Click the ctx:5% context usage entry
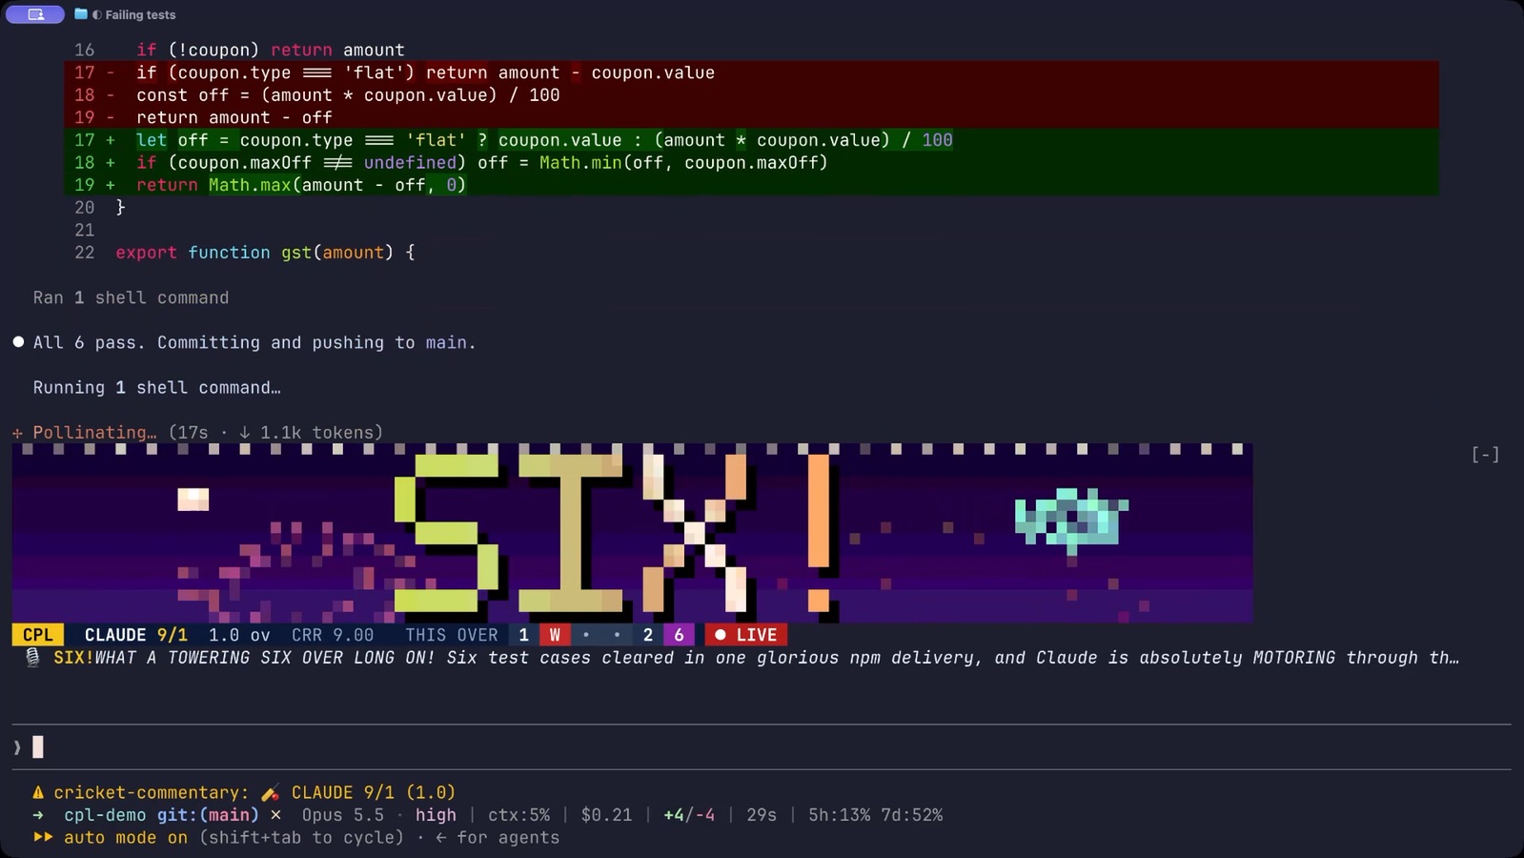1524x858 pixels. click(518, 815)
